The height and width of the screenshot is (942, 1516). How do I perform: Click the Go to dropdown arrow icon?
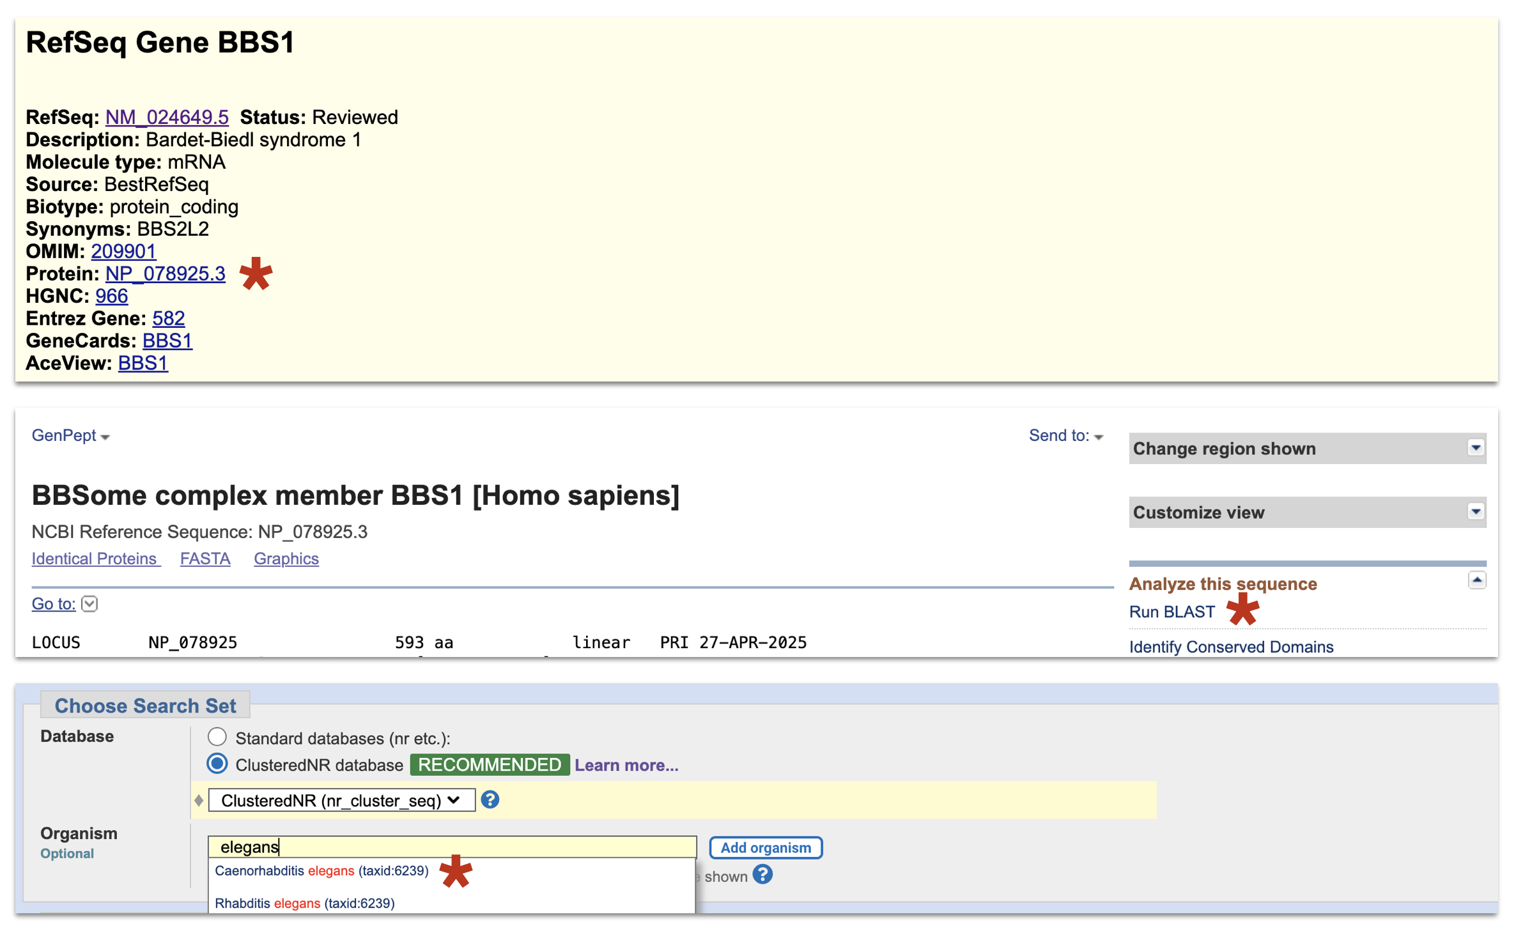(90, 603)
